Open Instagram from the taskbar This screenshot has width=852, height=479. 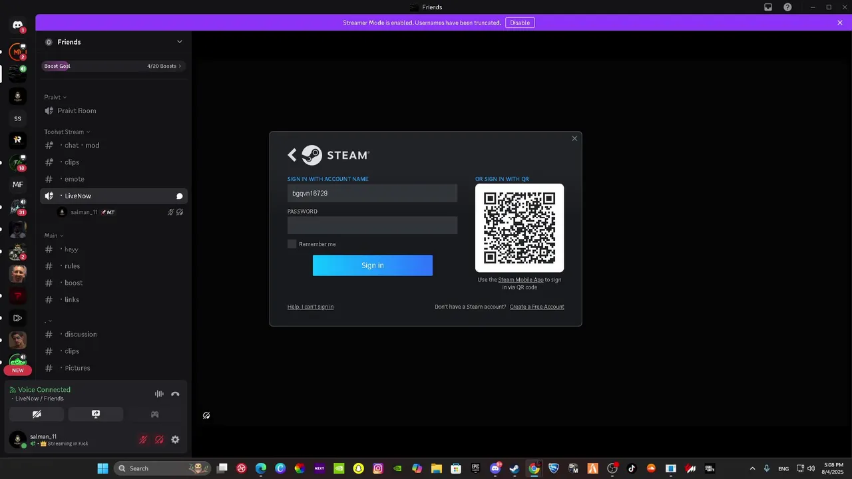click(378, 468)
